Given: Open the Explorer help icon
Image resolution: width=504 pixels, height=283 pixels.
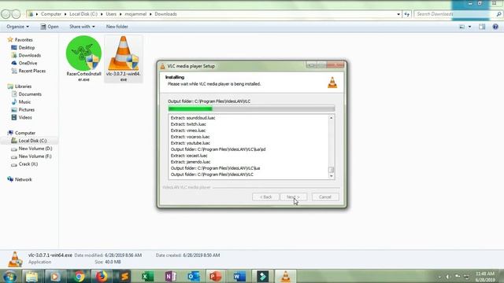Looking at the screenshot, I should 495,27.
